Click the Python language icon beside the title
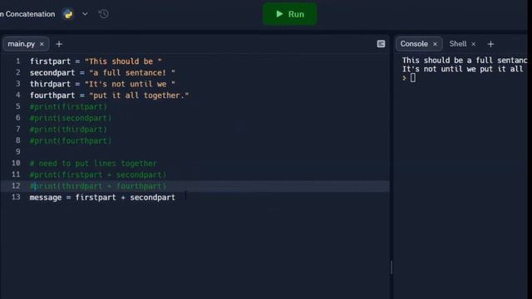Viewport: 532px width, 299px height. pyautogui.click(x=68, y=14)
